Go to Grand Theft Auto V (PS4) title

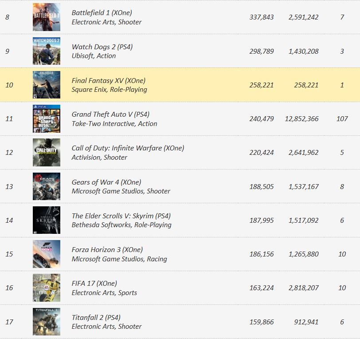[x=110, y=114]
